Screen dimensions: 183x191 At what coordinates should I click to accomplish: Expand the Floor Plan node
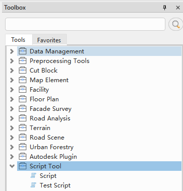click(x=12, y=99)
